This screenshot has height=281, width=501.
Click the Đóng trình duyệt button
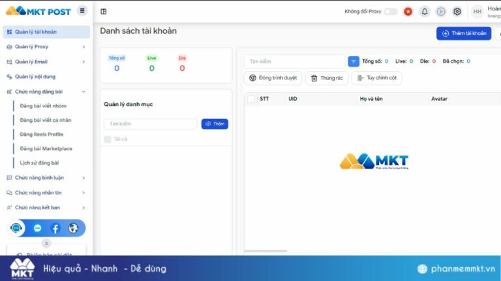click(273, 78)
